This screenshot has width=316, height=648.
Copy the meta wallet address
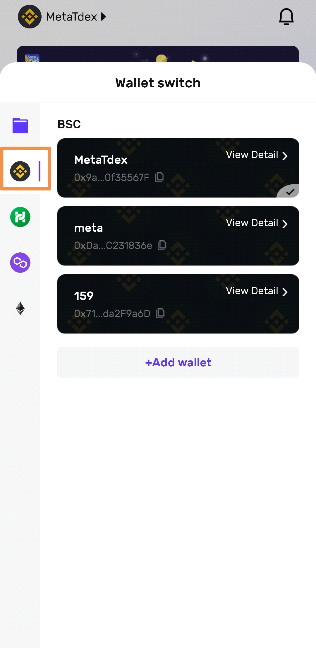tap(162, 245)
